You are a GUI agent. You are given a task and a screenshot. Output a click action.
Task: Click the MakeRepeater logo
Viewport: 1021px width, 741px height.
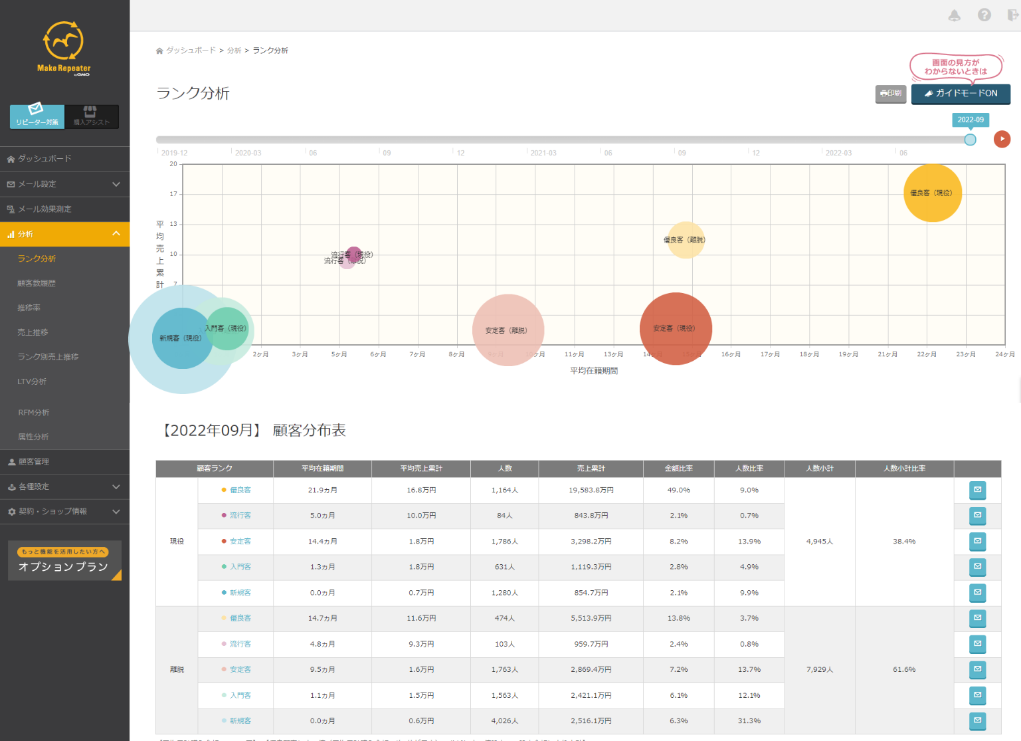64,49
